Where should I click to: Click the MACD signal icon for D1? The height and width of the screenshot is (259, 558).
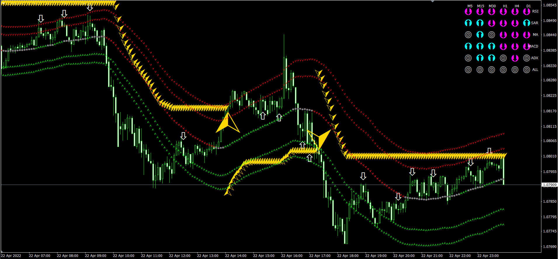527,46
